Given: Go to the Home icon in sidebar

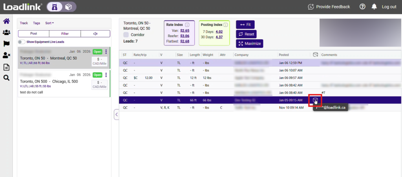Looking at the screenshot, I should click(6, 21).
